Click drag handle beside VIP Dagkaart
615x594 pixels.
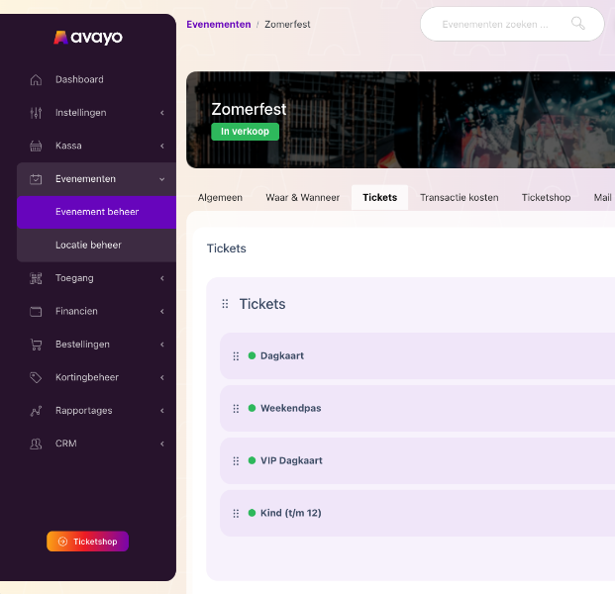(236, 460)
